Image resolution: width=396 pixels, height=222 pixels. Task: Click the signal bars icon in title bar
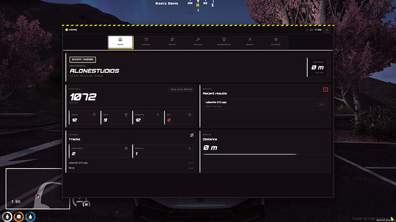click(306, 30)
